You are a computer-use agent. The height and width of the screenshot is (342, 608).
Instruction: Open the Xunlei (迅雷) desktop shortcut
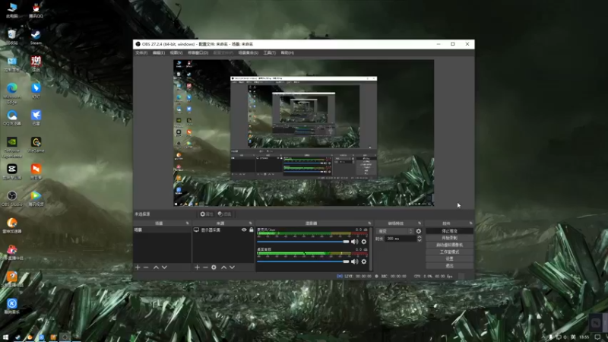(x=36, y=118)
